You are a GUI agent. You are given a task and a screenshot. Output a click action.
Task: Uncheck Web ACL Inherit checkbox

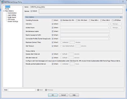click(x=53, y=24)
